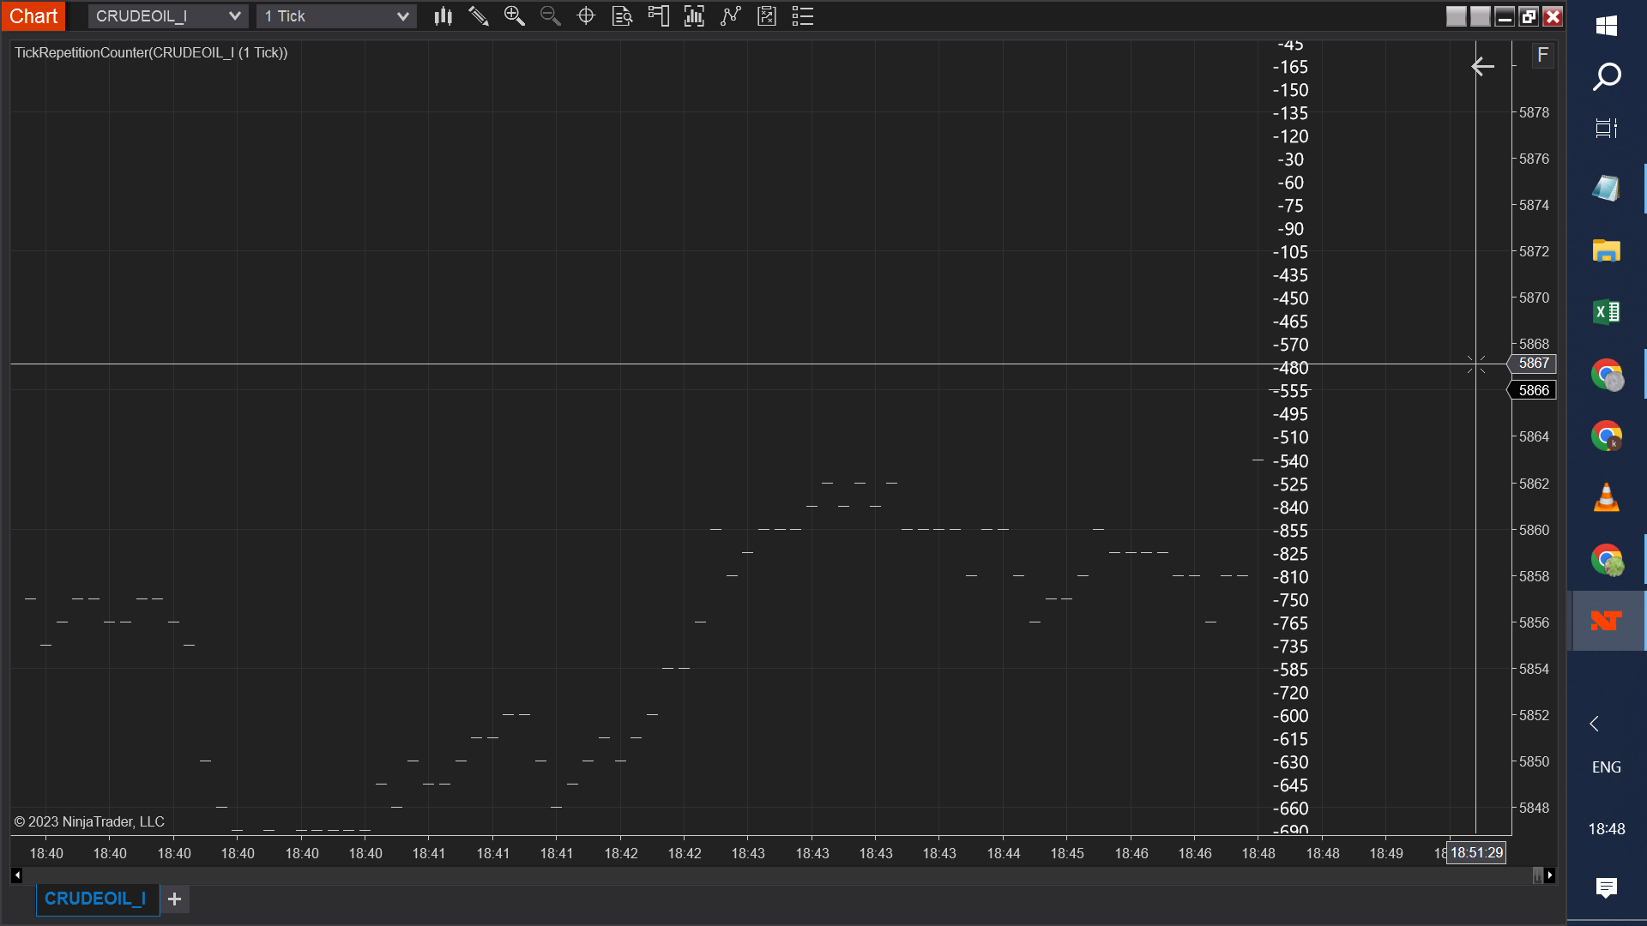Toggle the F fixed scale button
The height and width of the screenshot is (926, 1647).
1542,56
